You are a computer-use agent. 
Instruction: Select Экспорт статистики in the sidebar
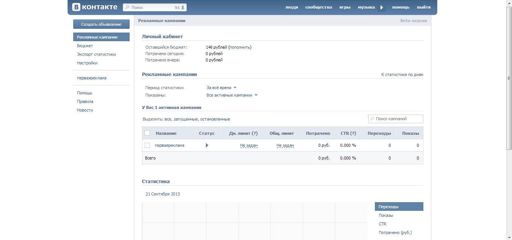[x=97, y=54]
